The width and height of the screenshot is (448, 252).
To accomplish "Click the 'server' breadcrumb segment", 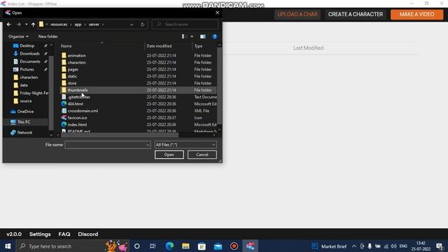I will [94, 24].
